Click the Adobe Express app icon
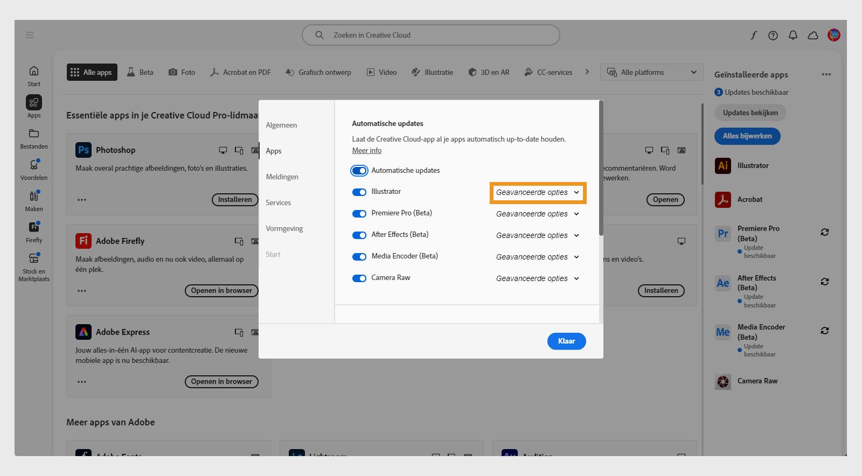 point(84,332)
